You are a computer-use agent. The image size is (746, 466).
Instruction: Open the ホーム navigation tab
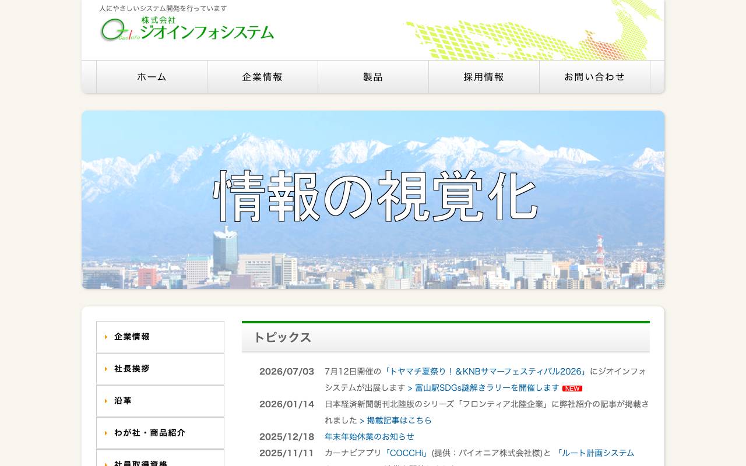coord(152,77)
